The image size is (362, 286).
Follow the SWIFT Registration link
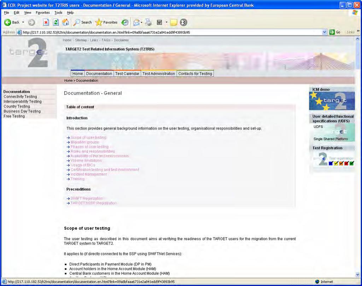tap(87, 199)
